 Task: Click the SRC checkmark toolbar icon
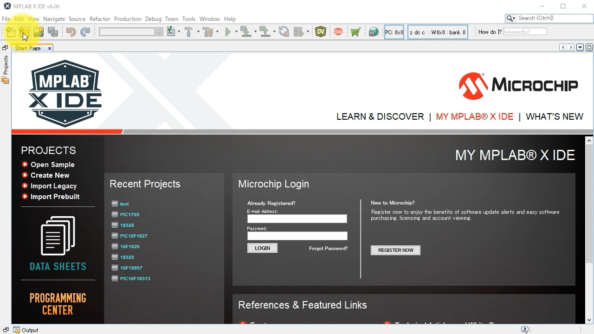pos(171,32)
